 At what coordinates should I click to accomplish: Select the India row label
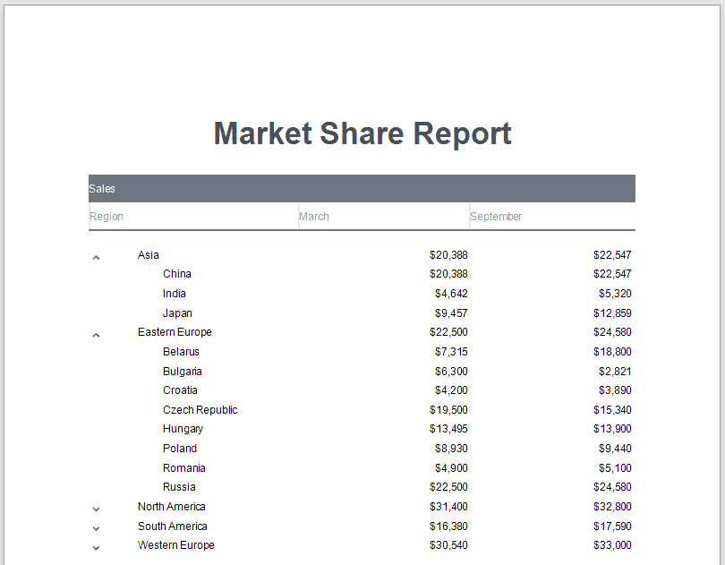(x=175, y=294)
